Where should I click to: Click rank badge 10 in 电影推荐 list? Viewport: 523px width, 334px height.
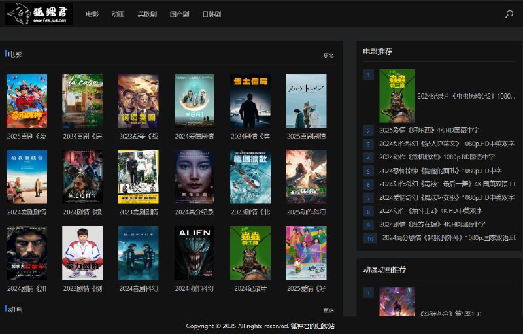click(x=369, y=239)
